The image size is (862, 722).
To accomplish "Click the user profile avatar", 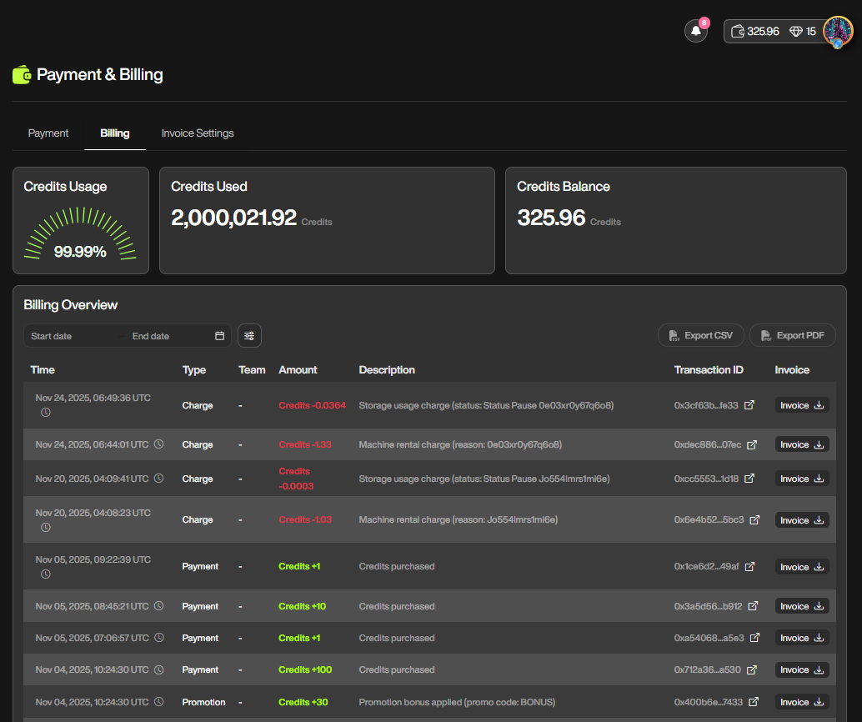I will tap(837, 31).
